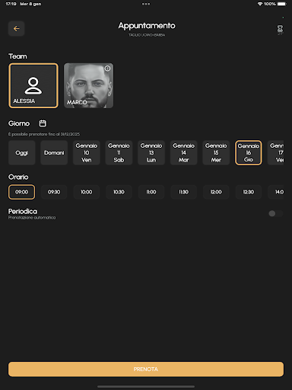Viewport: 292px width, 390px height.
Task: Select the 09:30 time slot
Action: point(54,192)
